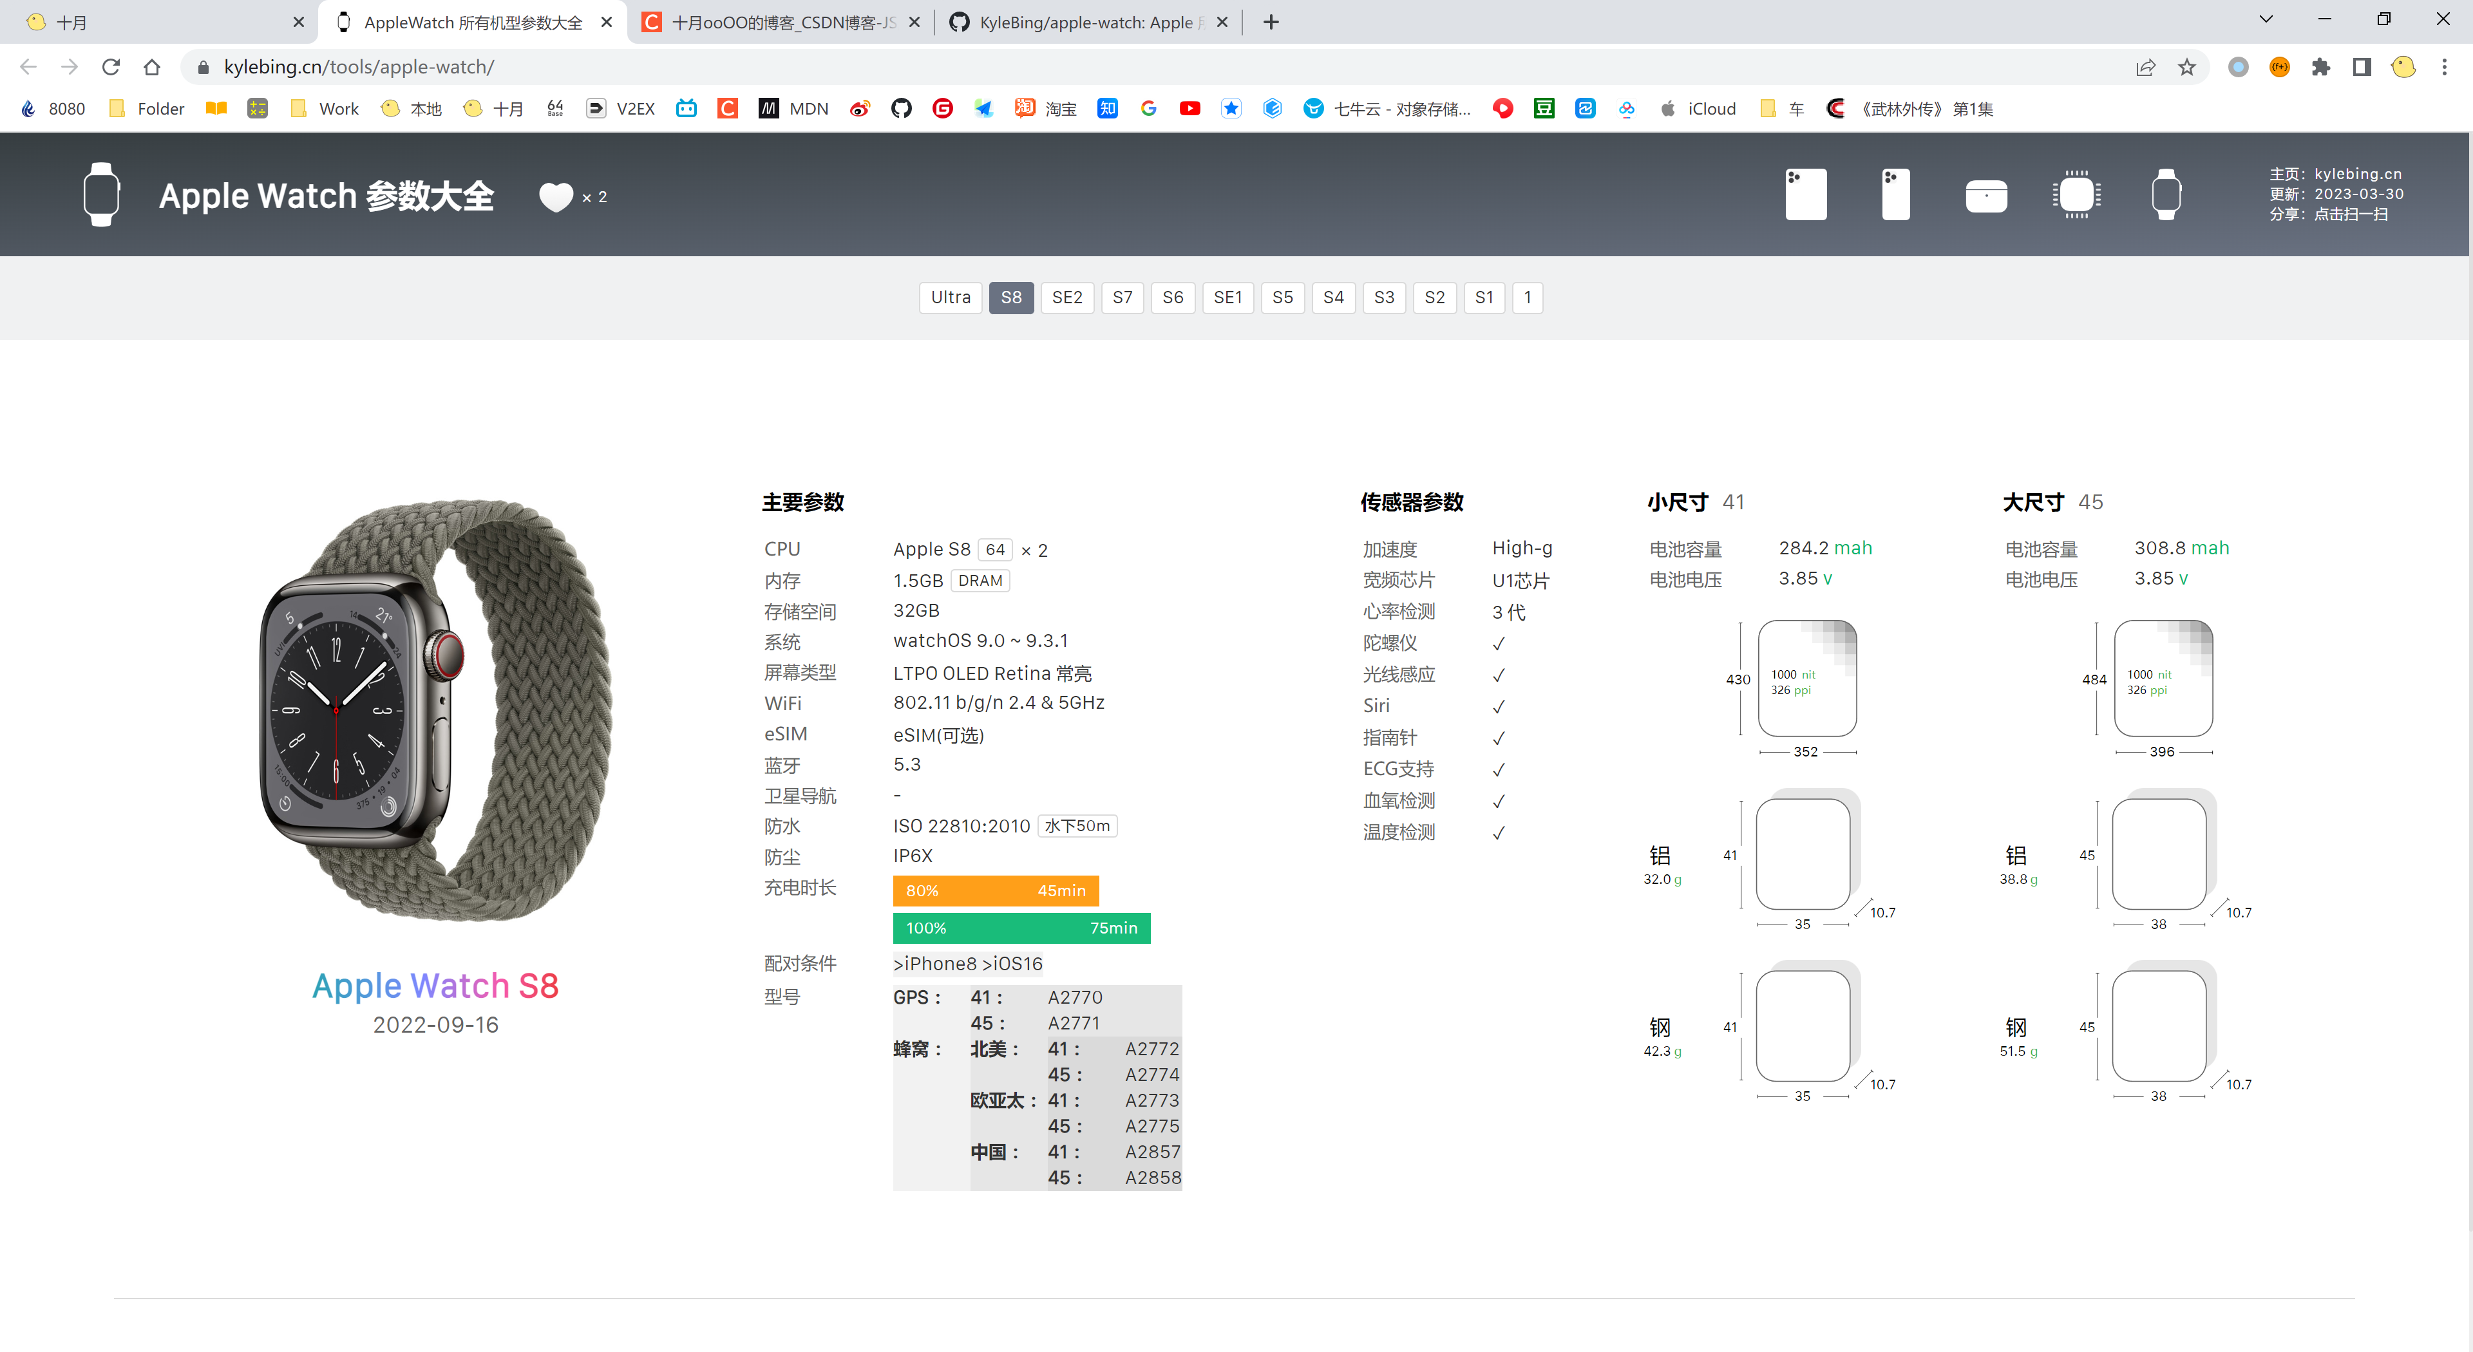Open the YouTube bookmark in the bookmarks bar
The image size is (2473, 1352).
(x=1189, y=108)
